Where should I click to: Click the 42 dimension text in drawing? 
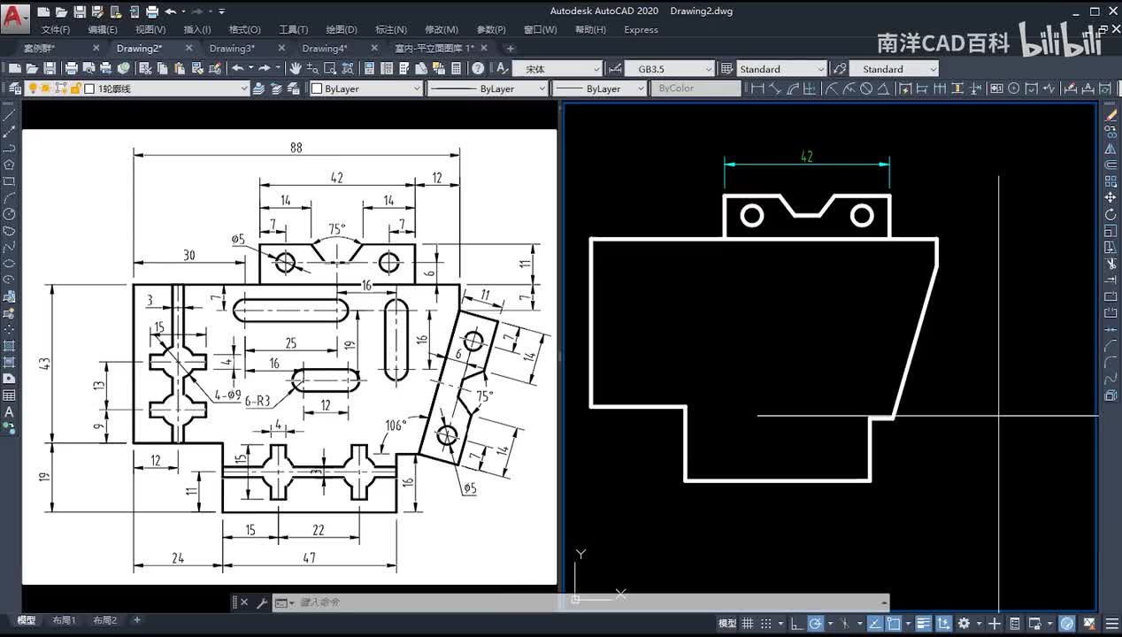coord(806,157)
